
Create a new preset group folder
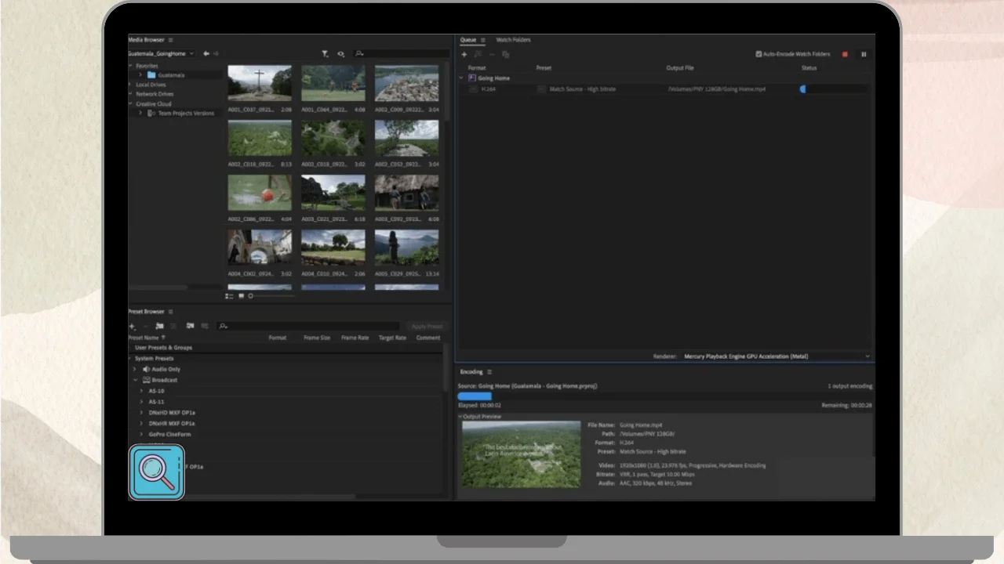(159, 326)
